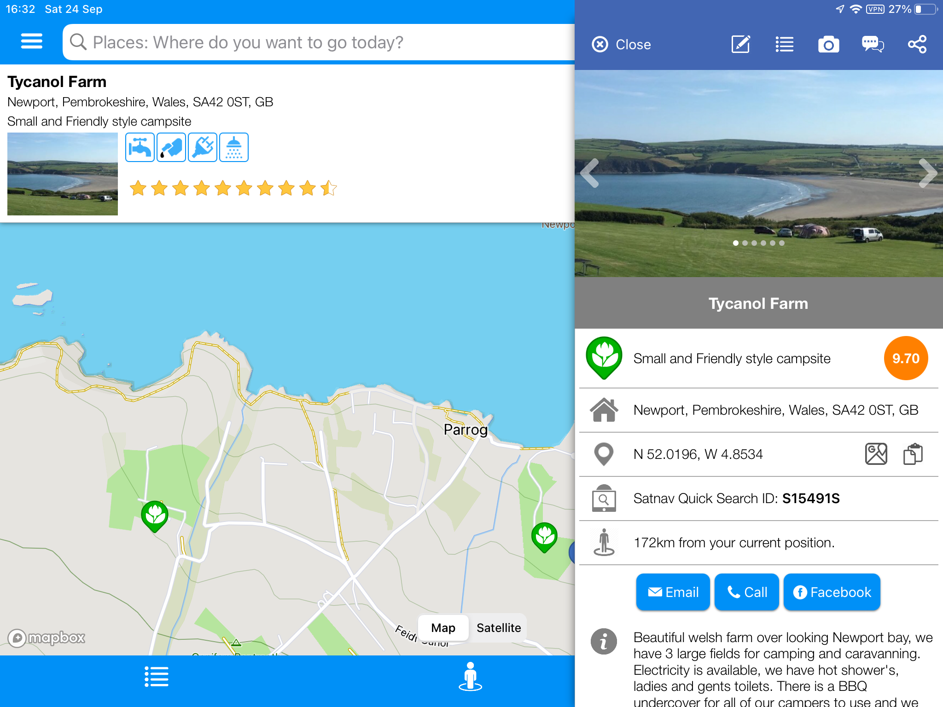
Task: Tap the GPS location pin icon
Action: pos(604,454)
